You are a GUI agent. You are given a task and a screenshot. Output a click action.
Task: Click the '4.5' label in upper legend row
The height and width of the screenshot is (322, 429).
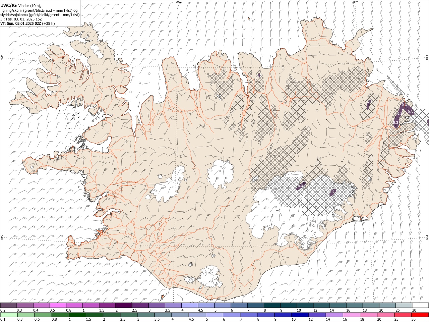pos(200,310)
